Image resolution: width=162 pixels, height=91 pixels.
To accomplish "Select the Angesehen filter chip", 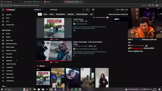I will 71,14.
